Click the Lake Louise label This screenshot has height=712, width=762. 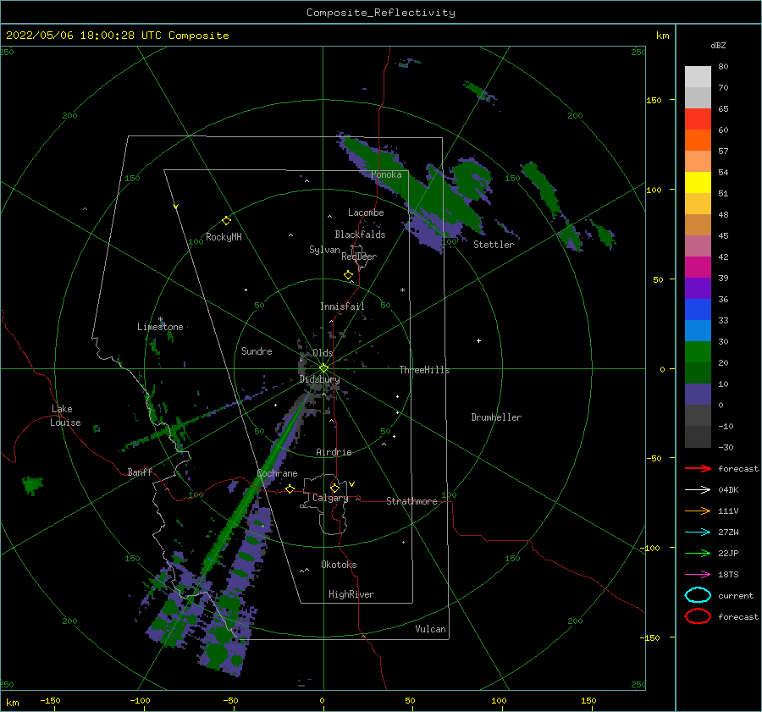click(x=65, y=416)
